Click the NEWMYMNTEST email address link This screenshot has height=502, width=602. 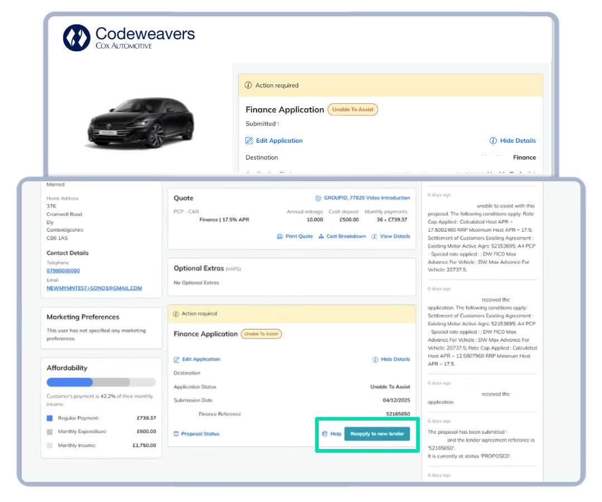[94, 288]
